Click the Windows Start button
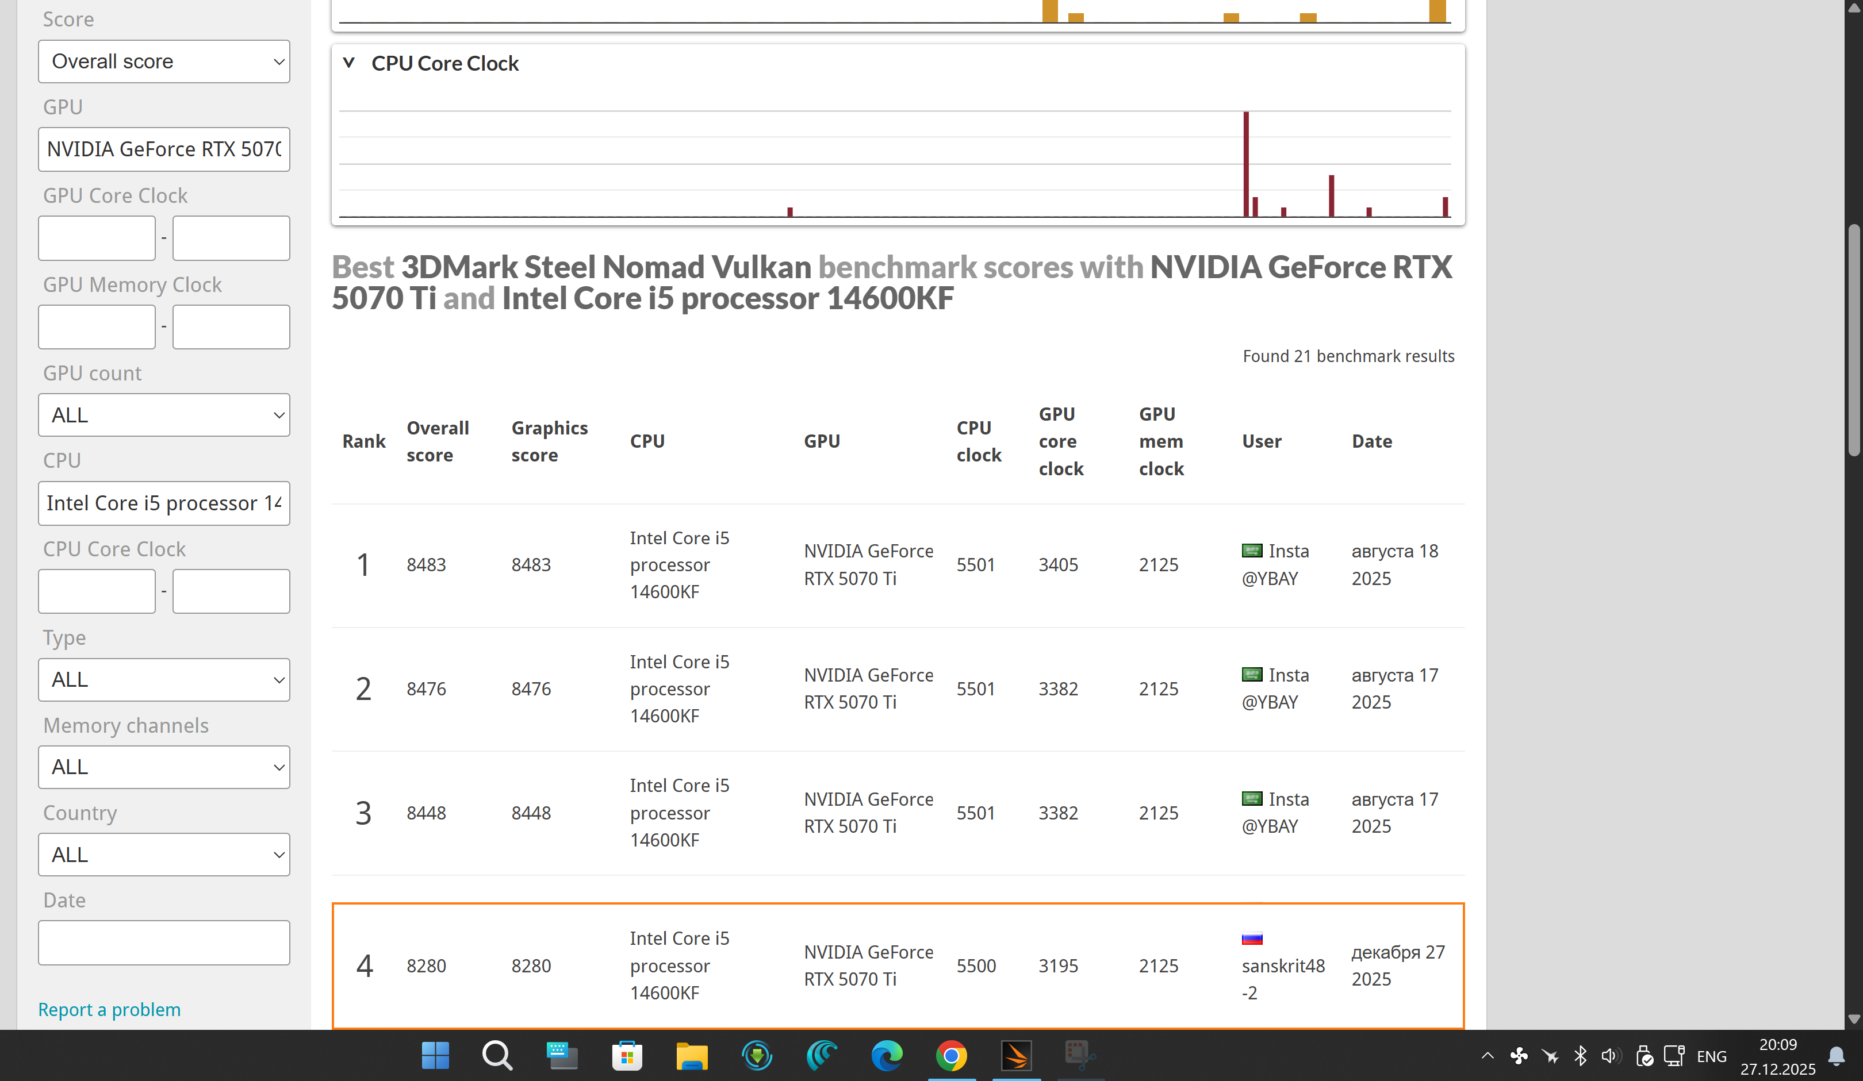This screenshot has height=1081, width=1863. pos(435,1055)
